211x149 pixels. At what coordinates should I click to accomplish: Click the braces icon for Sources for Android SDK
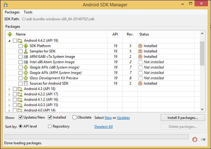[x=26, y=83]
